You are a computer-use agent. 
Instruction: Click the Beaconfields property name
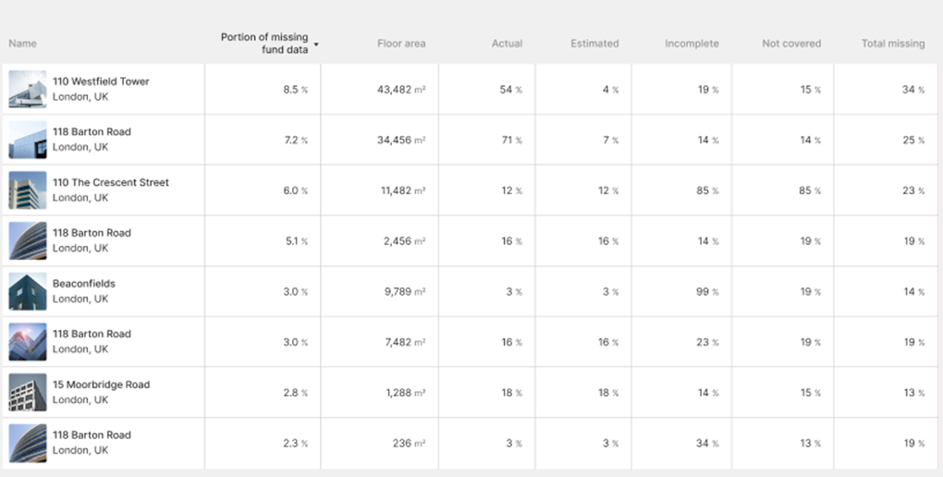pyautogui.click(x=84, y=284)
